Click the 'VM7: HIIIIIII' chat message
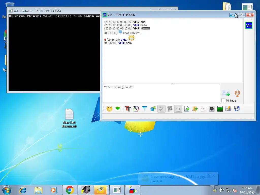Viewport: 260px width, 195px height. (x=127, y=28)
